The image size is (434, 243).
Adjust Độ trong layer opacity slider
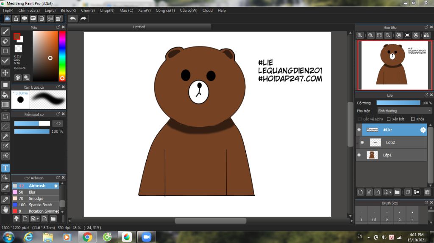pos(398,103)
